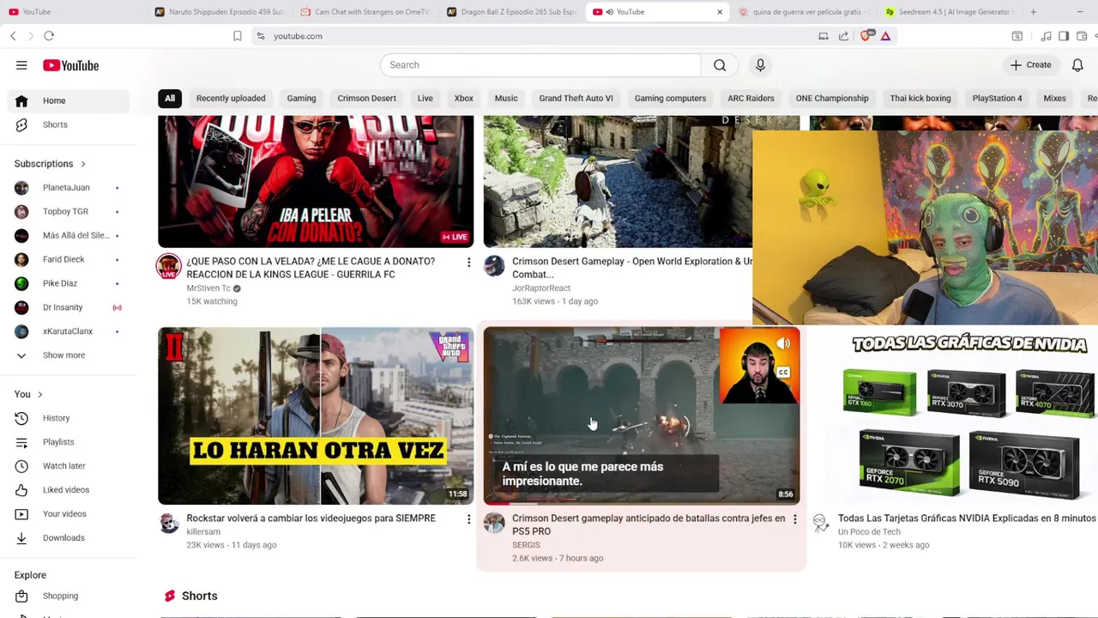Select the Music filter chip
The height and width of the screenshot is (618, 1098).
506,98
